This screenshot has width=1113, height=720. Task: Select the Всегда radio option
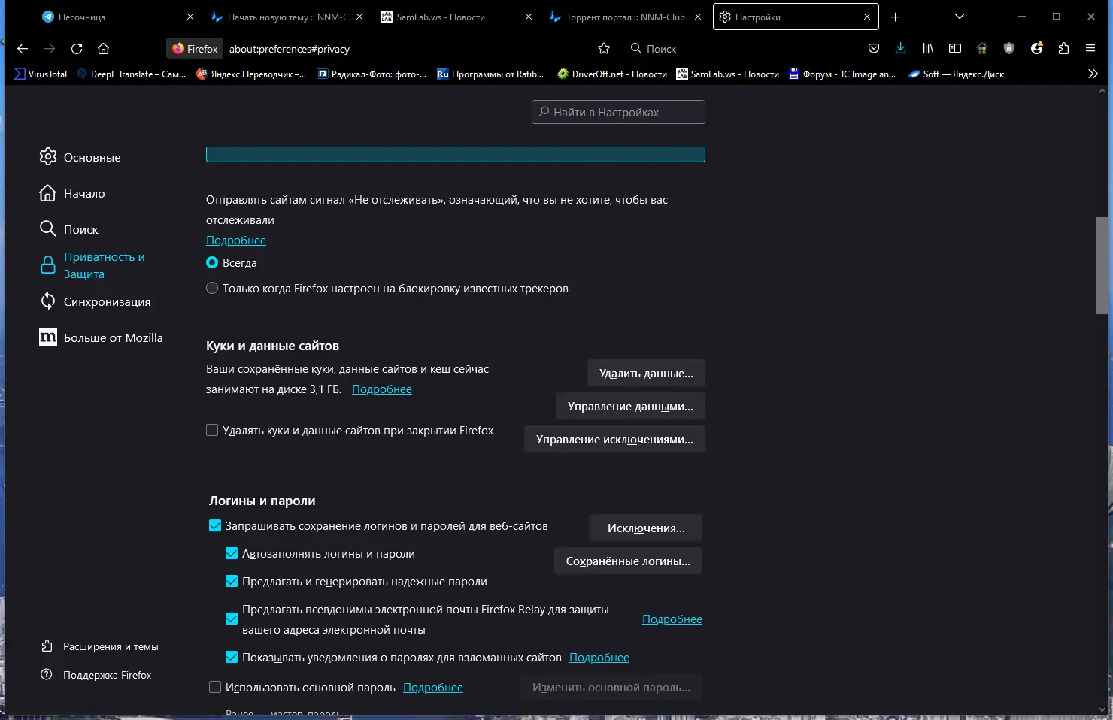212,263
